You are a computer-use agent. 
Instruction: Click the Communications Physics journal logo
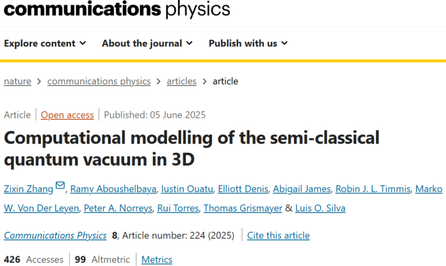(x=117, y=9)
